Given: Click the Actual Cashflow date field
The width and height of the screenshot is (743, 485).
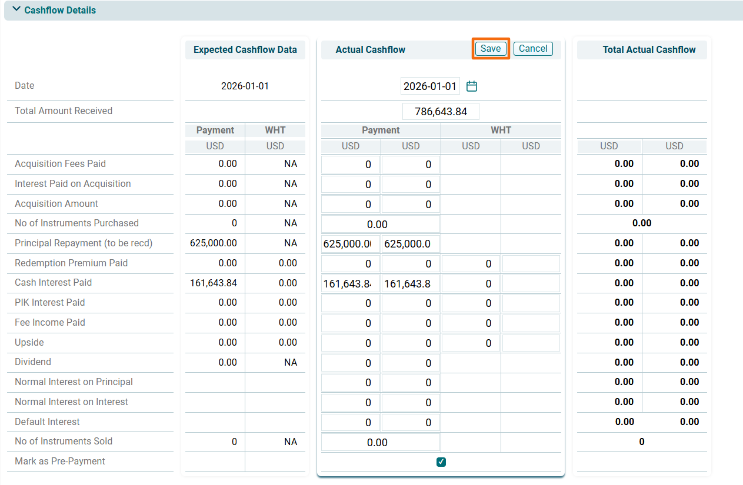Looking at the screenshot, I should click(x=430, y=86).
